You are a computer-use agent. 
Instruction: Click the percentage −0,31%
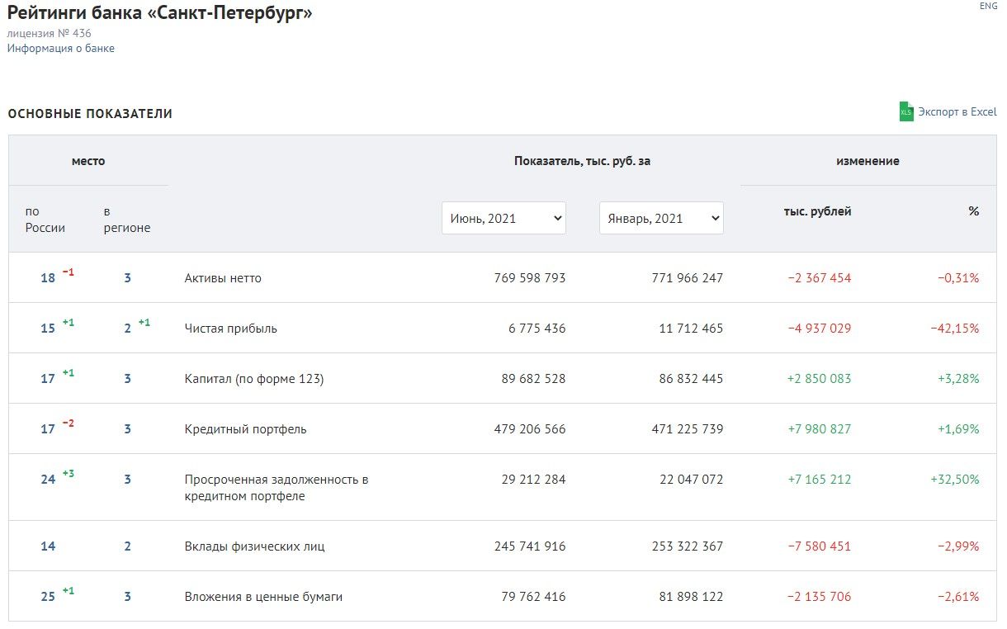(958, 278)
